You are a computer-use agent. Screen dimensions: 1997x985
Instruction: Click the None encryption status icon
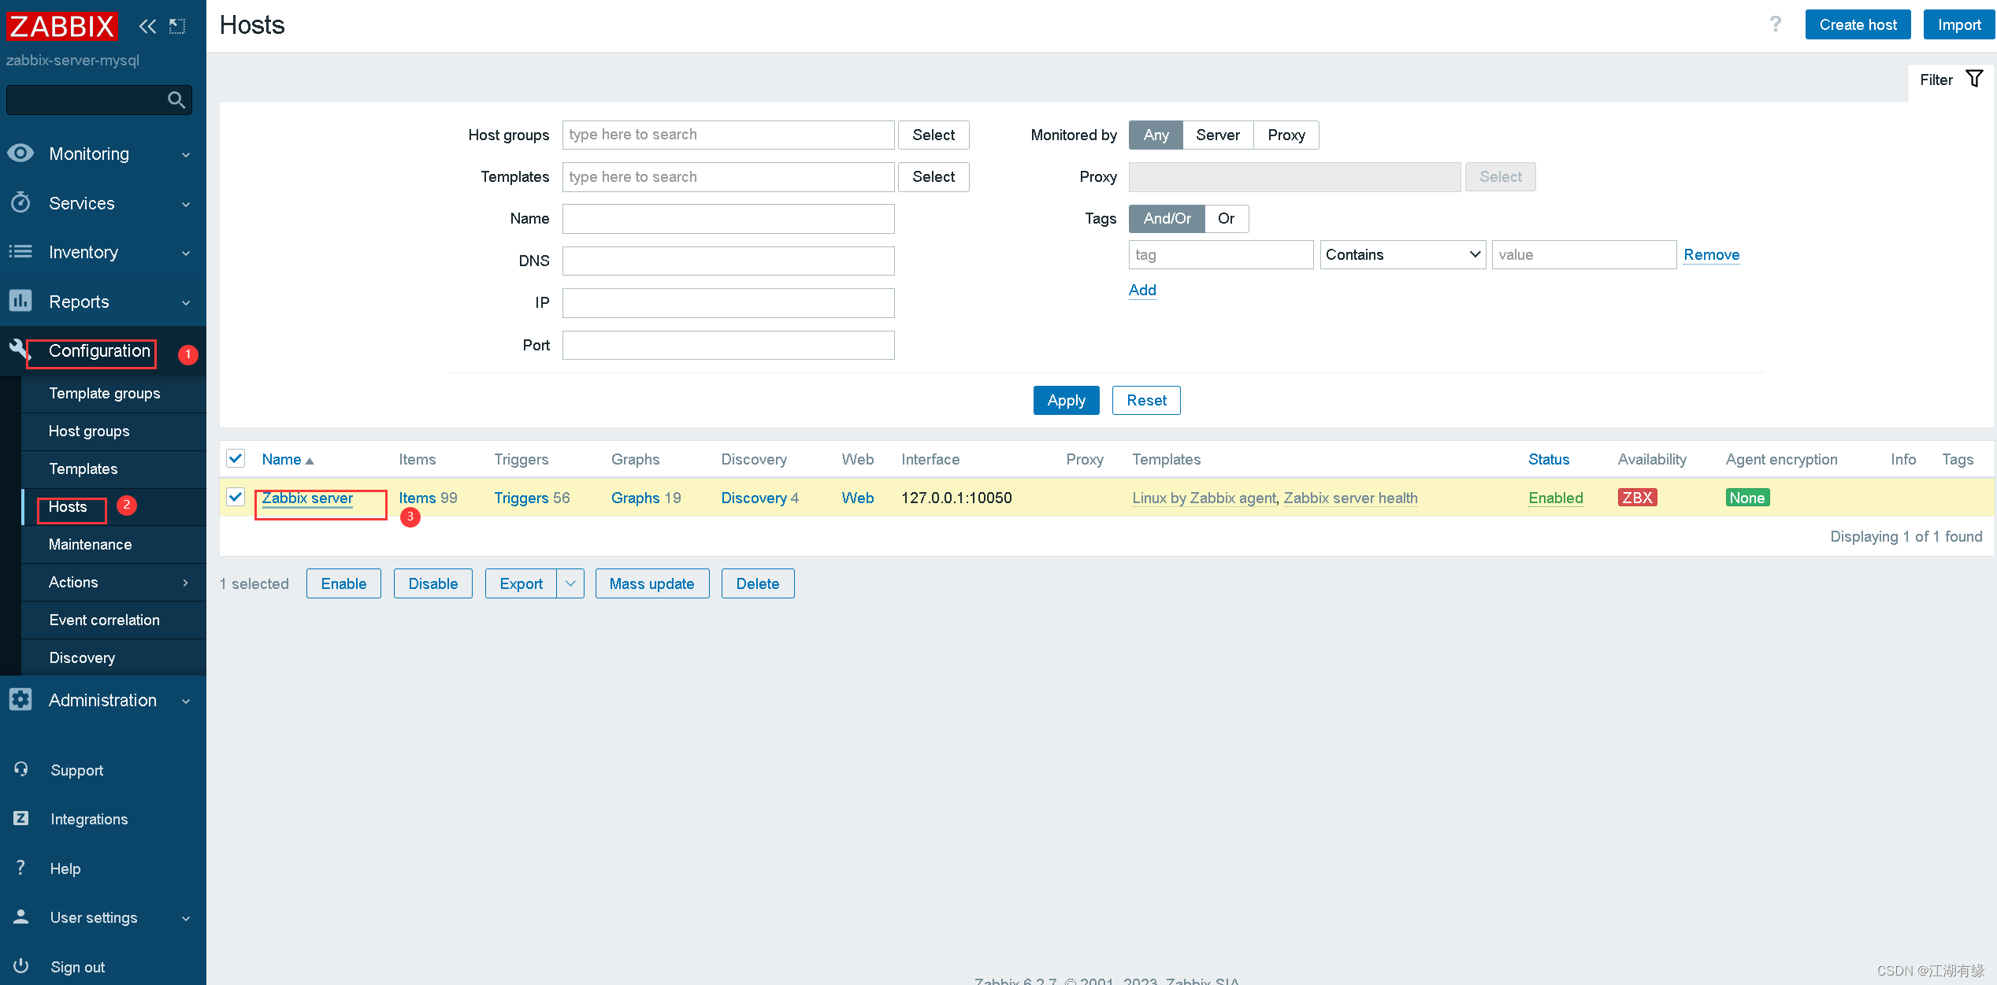point(1746,496)
